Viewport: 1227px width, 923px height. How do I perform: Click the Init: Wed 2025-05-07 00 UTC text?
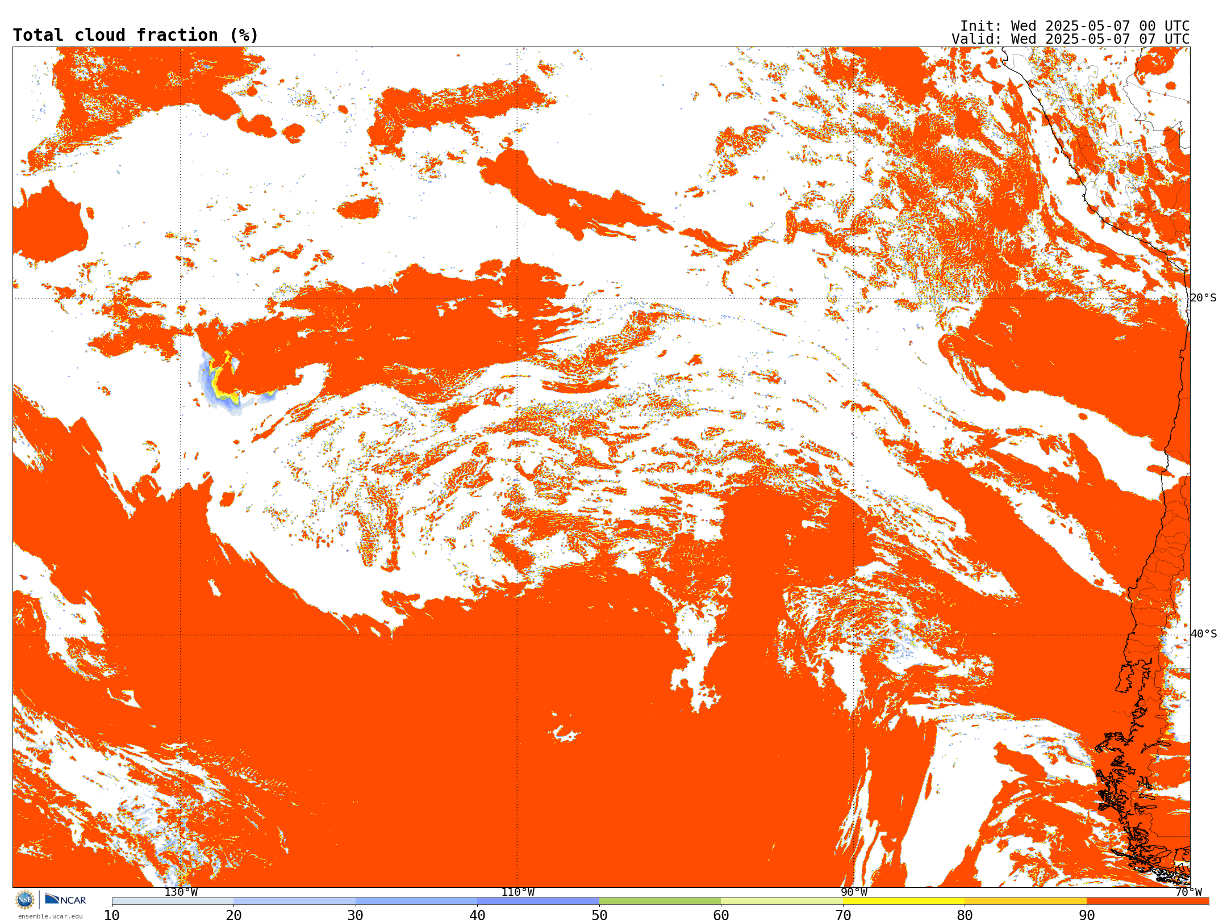pos(1074,26)
